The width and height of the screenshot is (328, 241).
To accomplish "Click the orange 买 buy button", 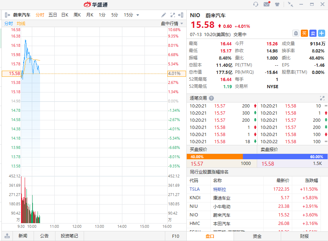I will click(x=304, y=33).
